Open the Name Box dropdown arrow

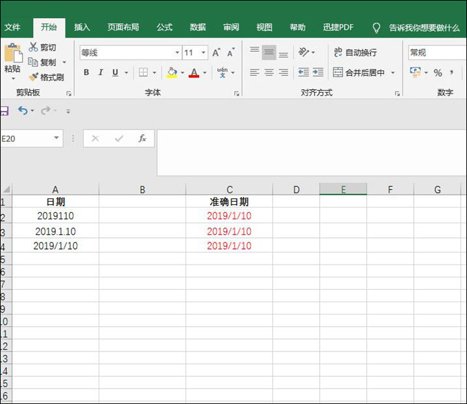pyautogui.click(x=56, y=138)
